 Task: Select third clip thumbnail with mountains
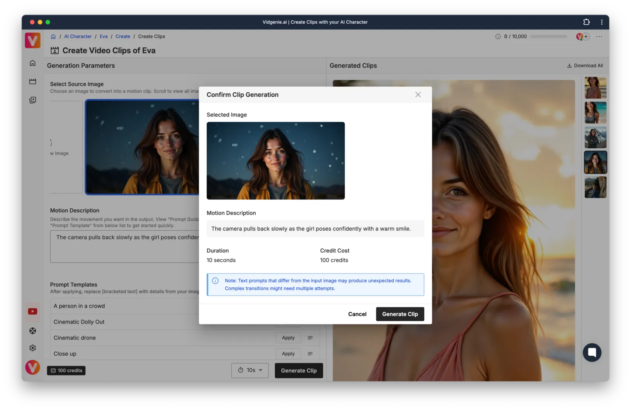tap(595, 137)
